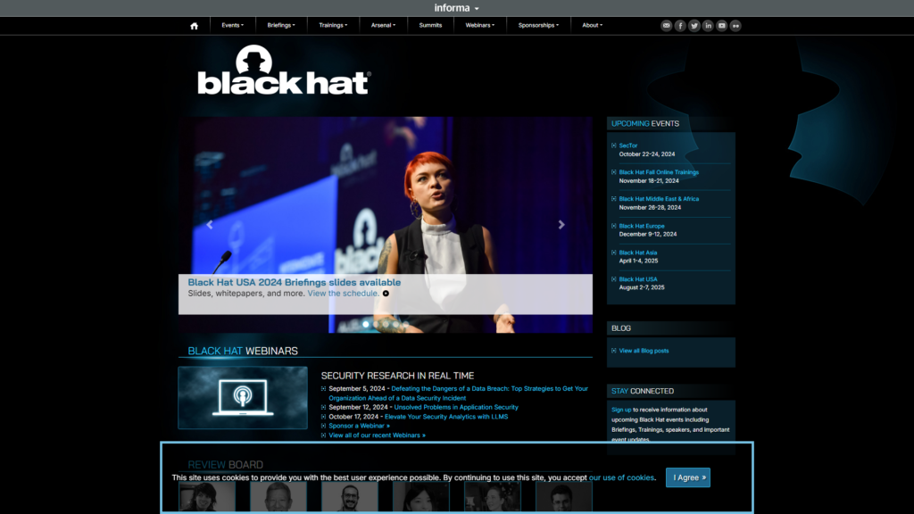
Task: Click the plus icon beside Black Hat Europe
Action: [x=614, y=226]
